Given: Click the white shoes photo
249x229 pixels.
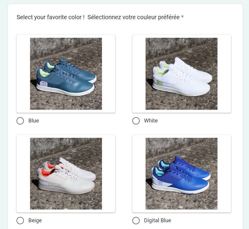Looking at the screenshot, I should point(182,74).
